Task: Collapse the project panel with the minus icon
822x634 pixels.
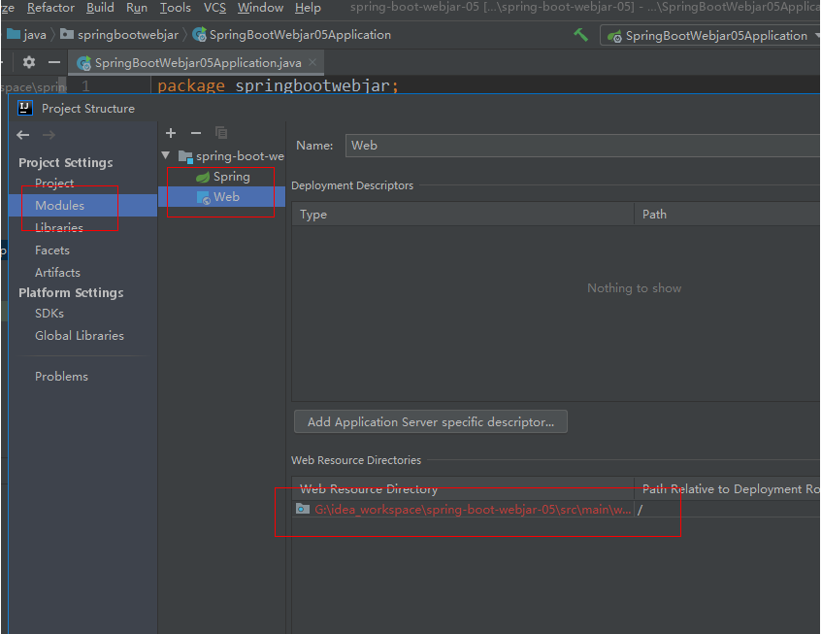Action: pyautogui.click(x=54, y=62)
